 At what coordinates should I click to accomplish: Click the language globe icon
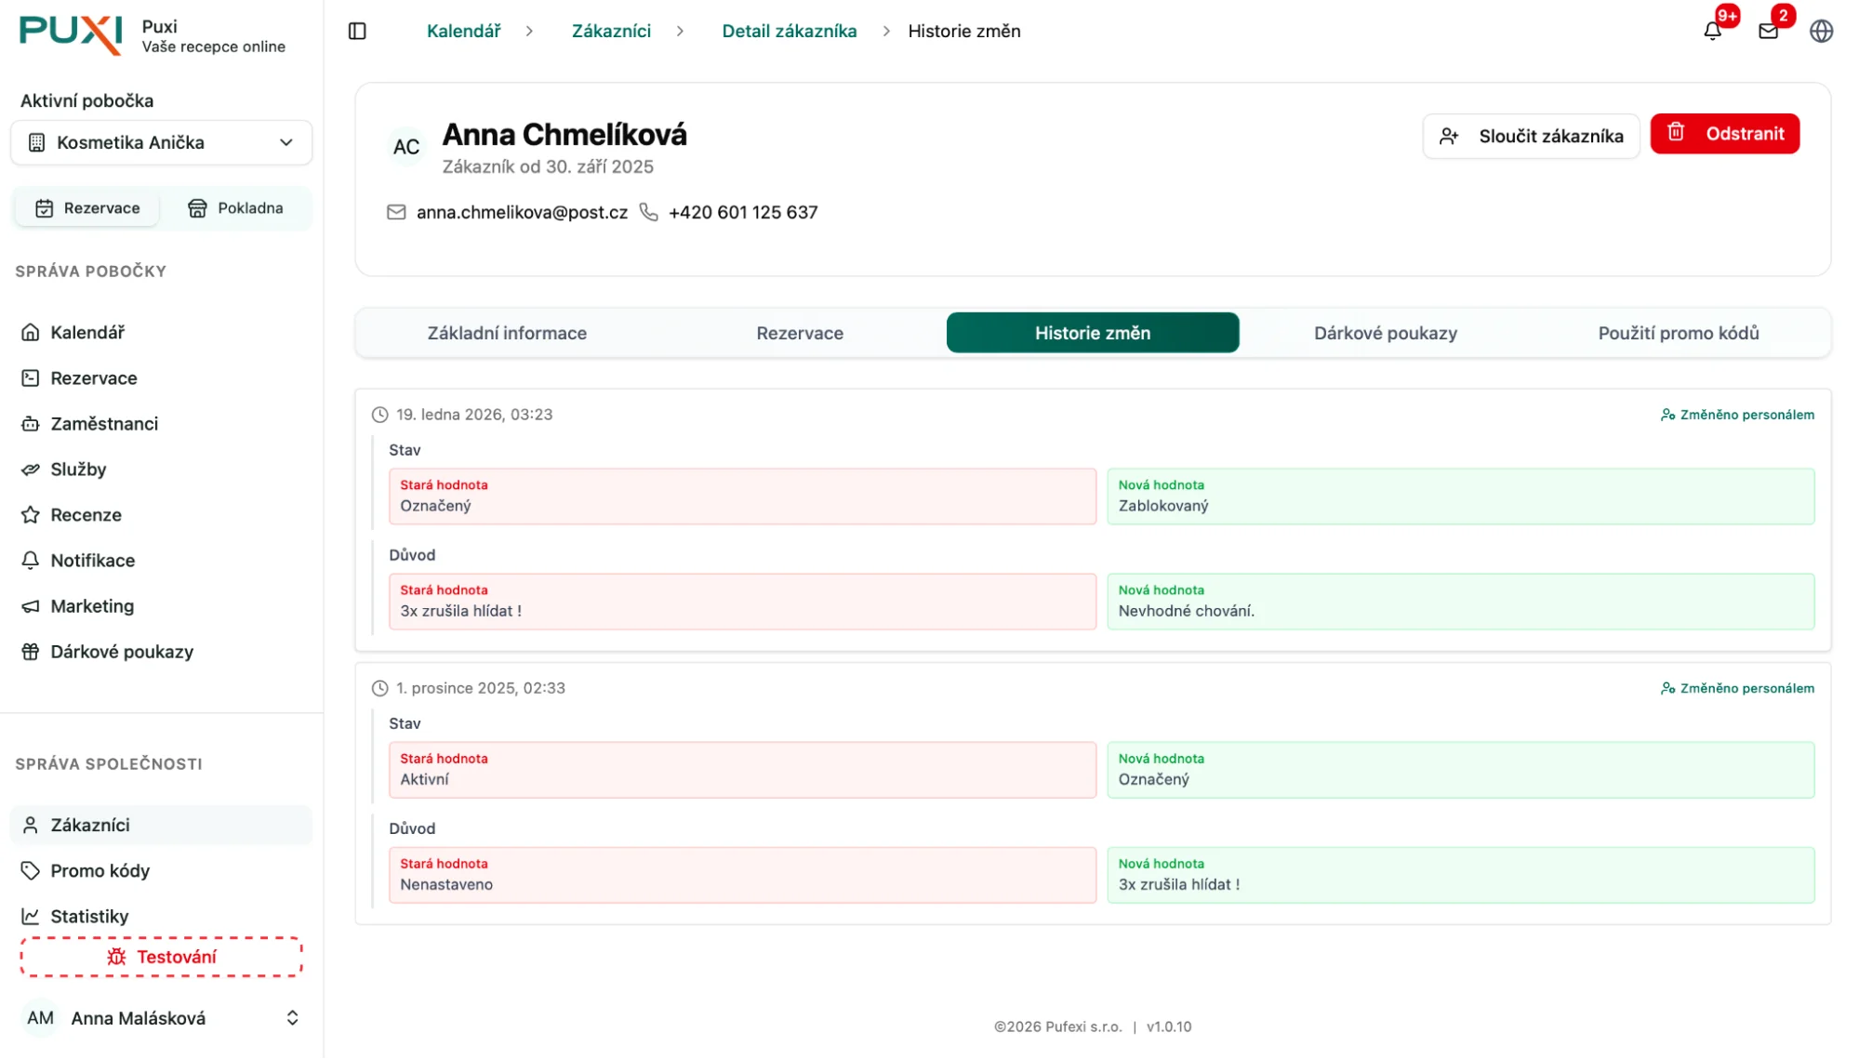point(1821,32)
